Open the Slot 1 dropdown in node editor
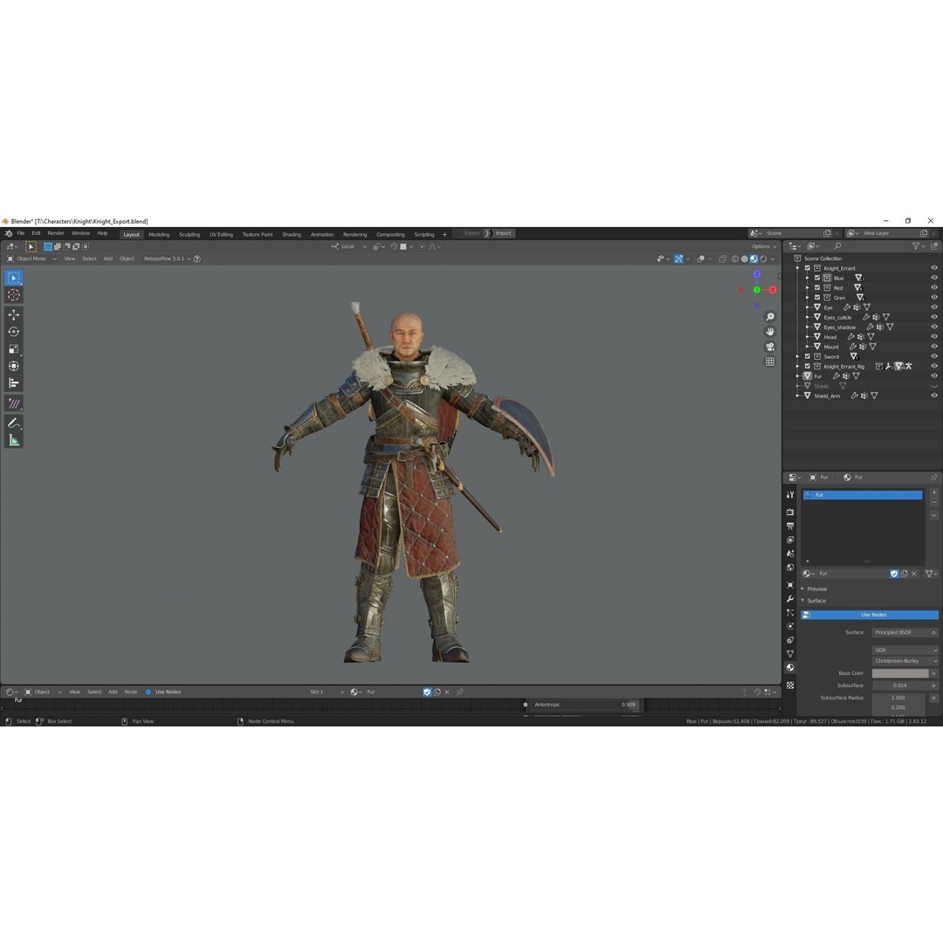The height and width of the screenshot is (943, 943). (x=327, y=692)
